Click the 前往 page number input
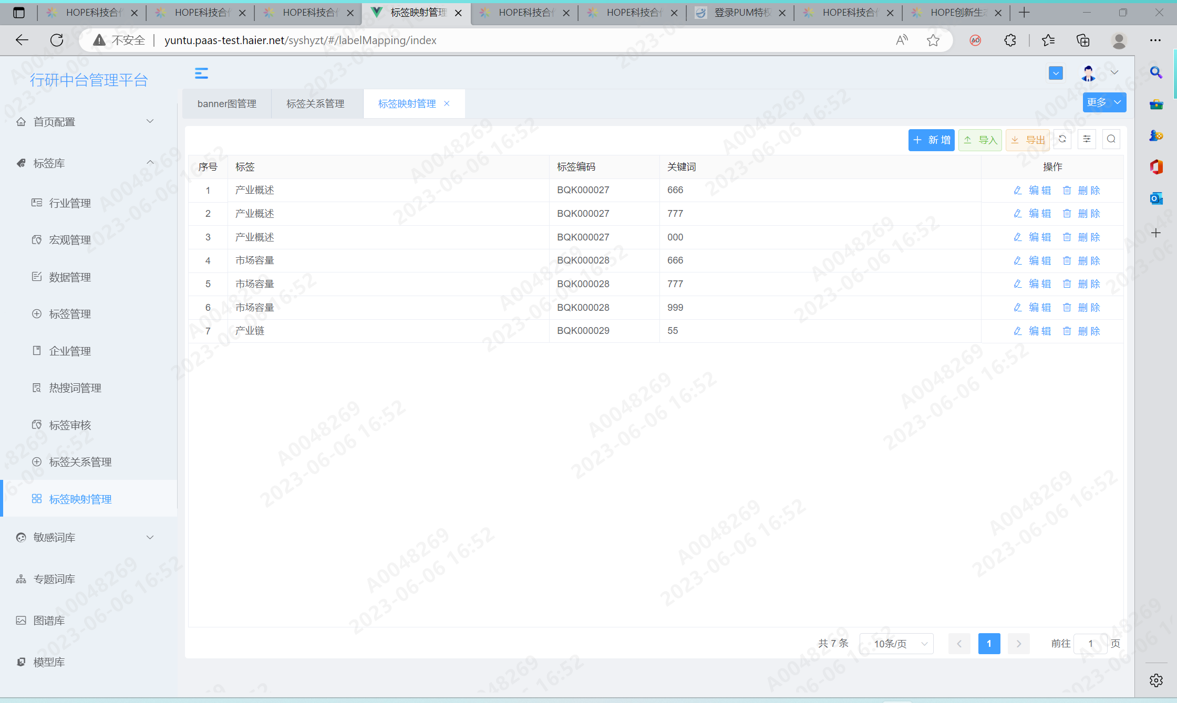The image size is (1177, 703). (1090, 644)
